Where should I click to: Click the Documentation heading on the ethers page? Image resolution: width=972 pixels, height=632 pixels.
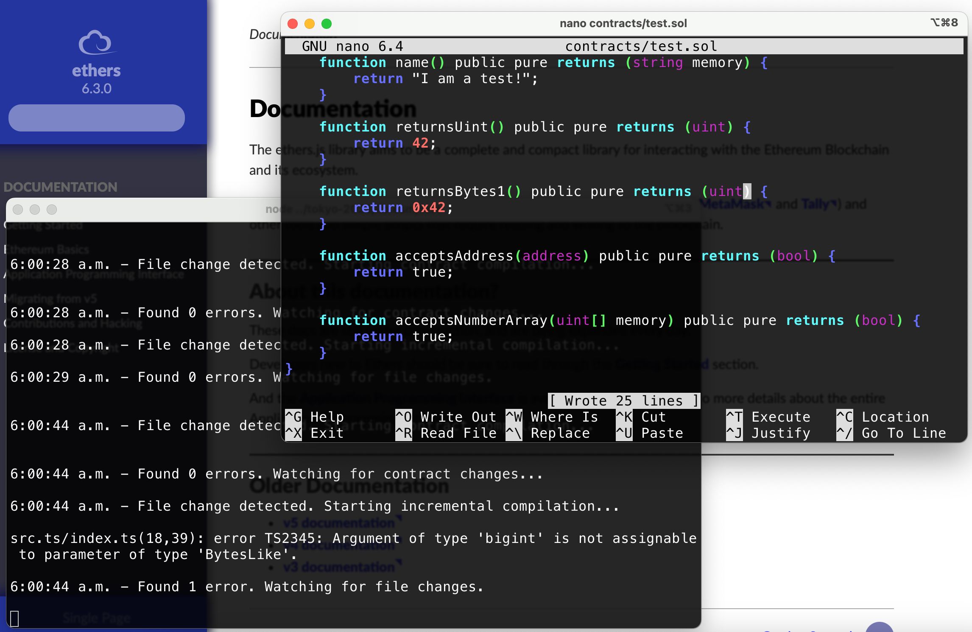pyautogui.click(x=333, y=109)
